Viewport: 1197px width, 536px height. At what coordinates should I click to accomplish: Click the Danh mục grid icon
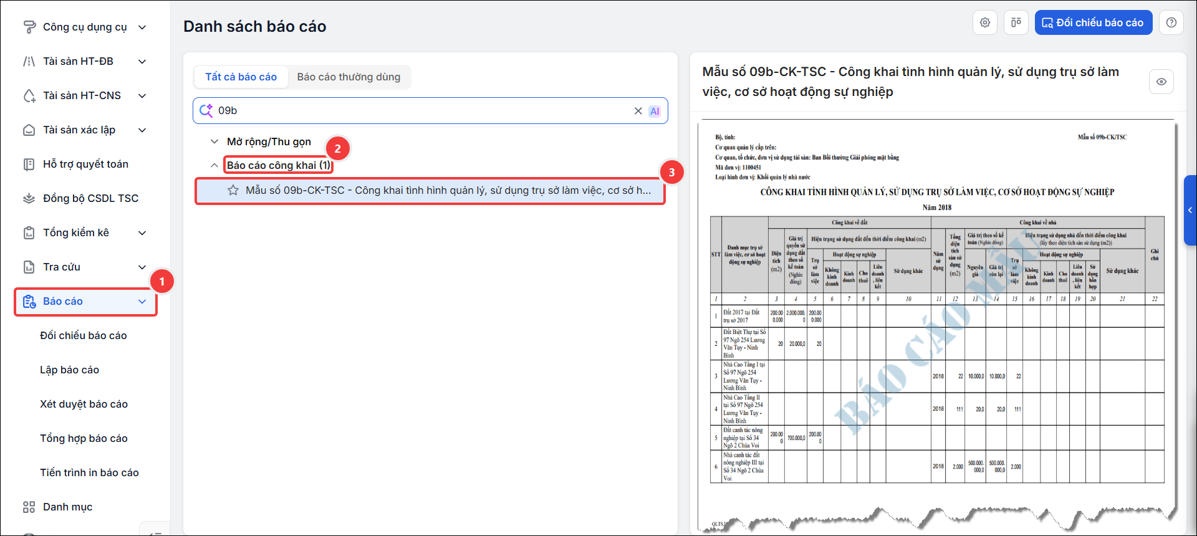pos(29,507)
